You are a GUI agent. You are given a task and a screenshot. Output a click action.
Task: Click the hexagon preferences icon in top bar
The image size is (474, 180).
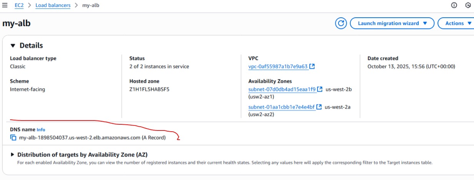(468, 5)
